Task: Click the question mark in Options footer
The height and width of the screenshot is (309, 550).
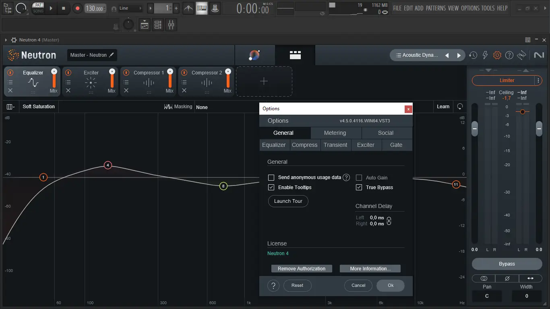Action: click(x=273, y=286)
